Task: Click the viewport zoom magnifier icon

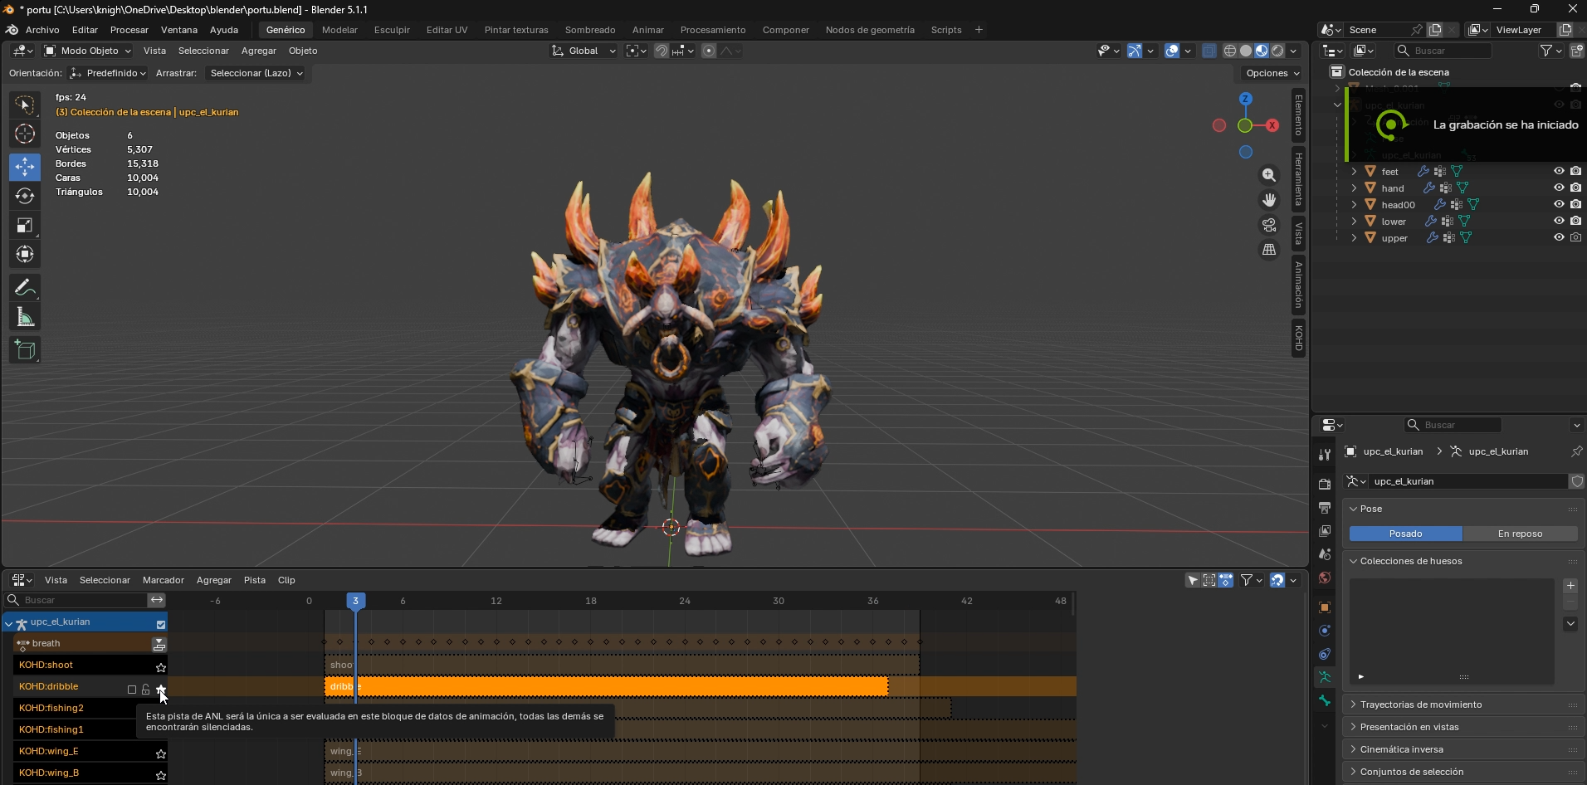Action: [x=1269, y=175]
